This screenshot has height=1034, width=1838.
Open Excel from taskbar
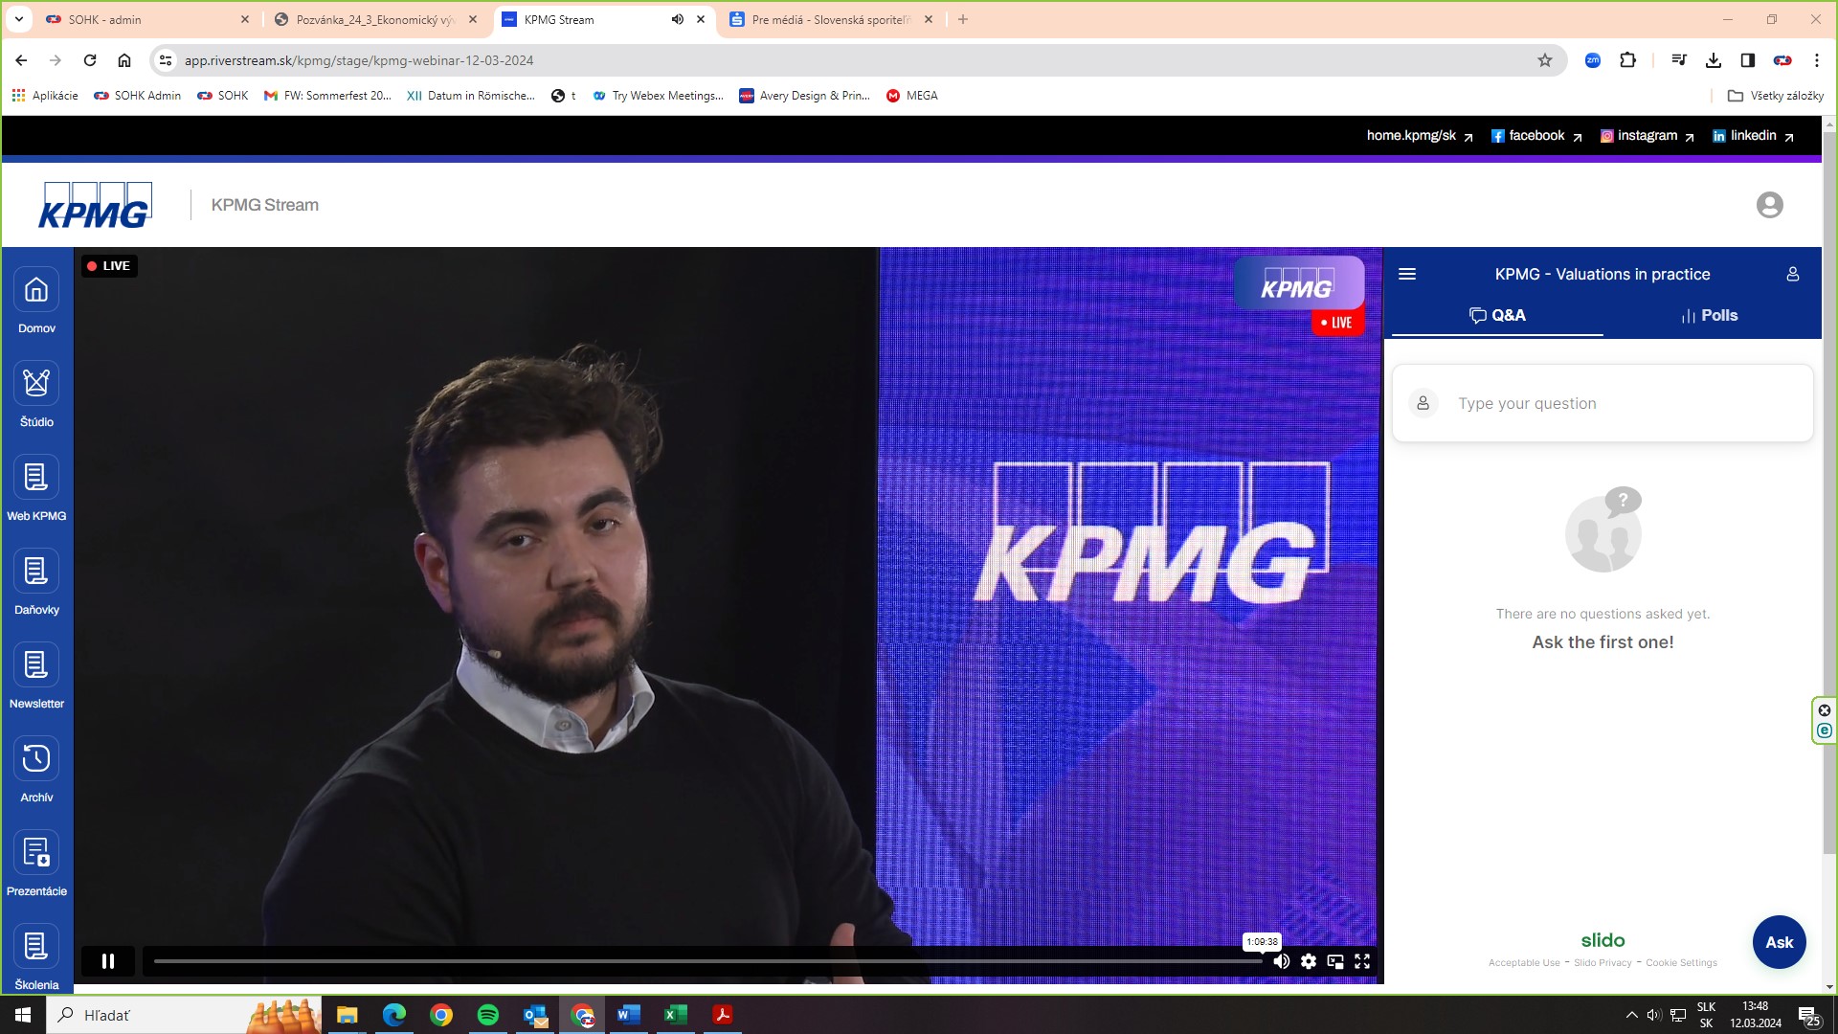[x=676, y=1015]
